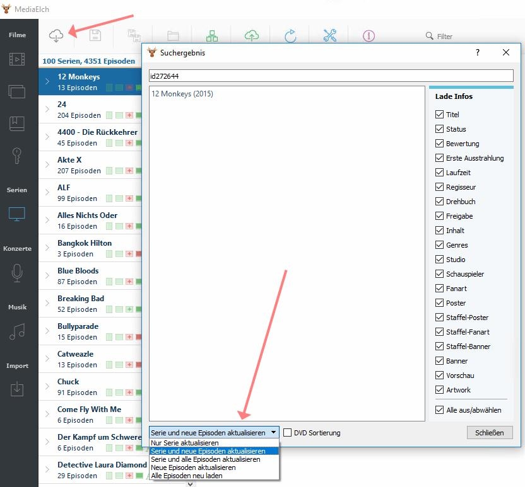Image resolution: width=525 pixels, height=487 pixels.
Task: Select 'Detective Laura Diamond' series
Action: click(93, 470)
